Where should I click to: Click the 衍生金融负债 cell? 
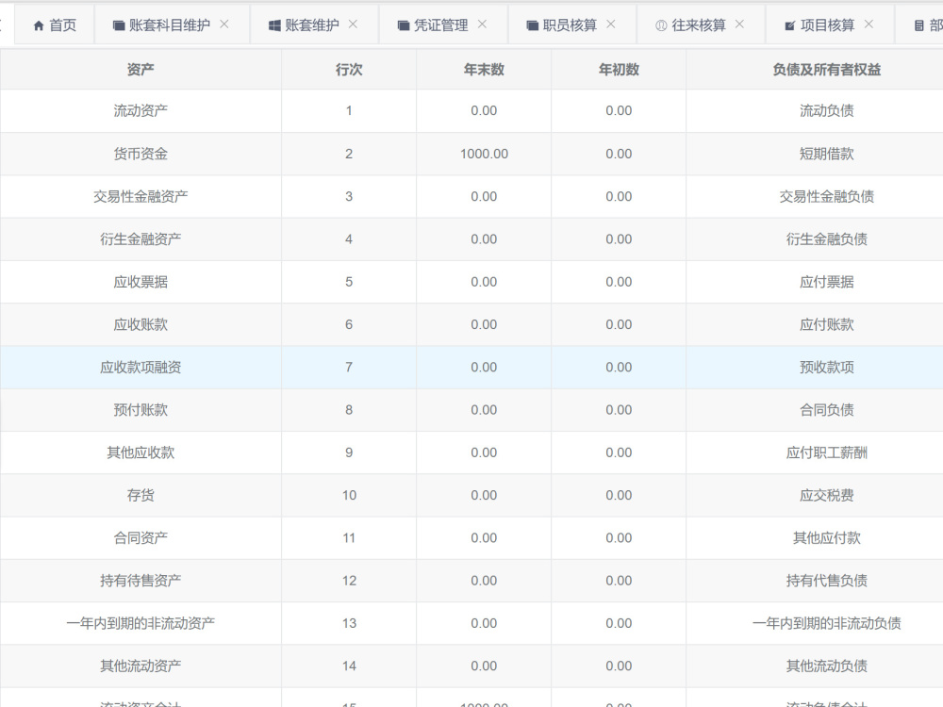pyautogui.click(x=827, y=239)
